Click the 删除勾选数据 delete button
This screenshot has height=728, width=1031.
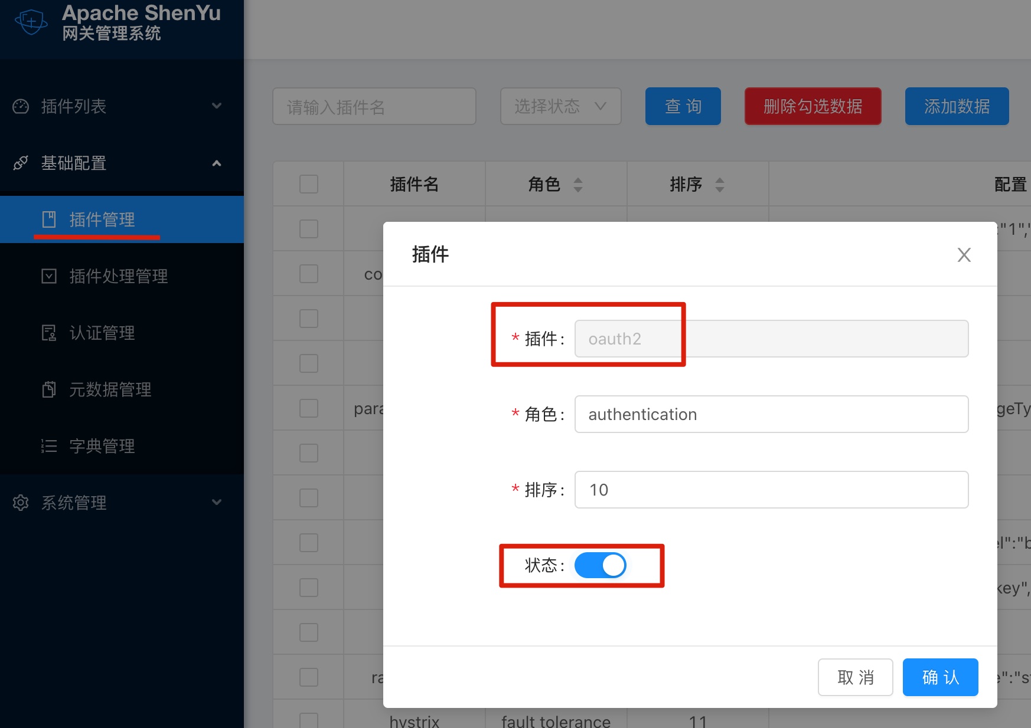pos(813,106)
